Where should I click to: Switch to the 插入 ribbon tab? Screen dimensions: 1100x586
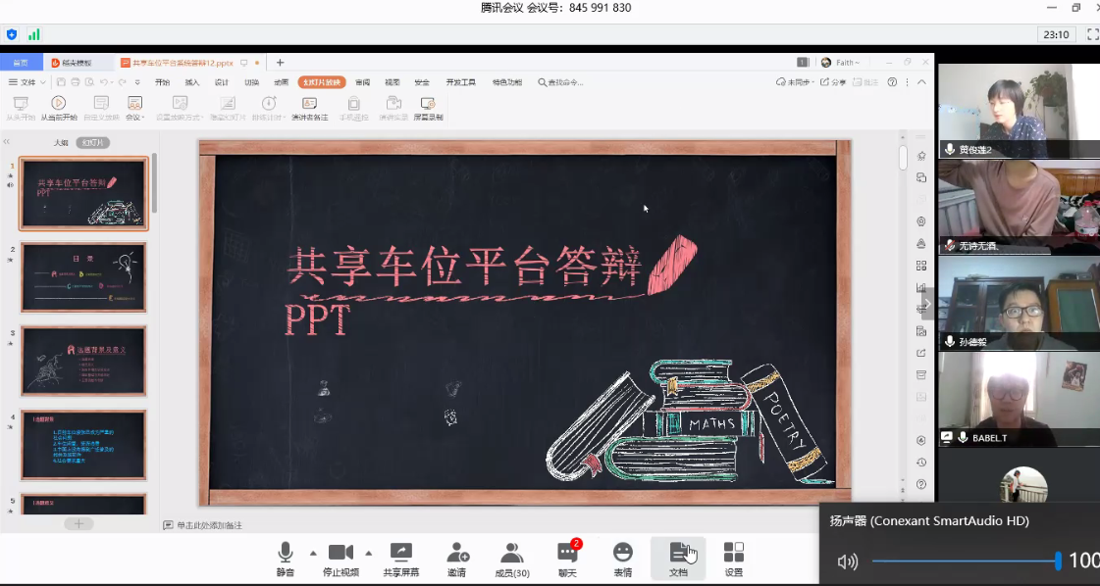[x=192, y=82]
